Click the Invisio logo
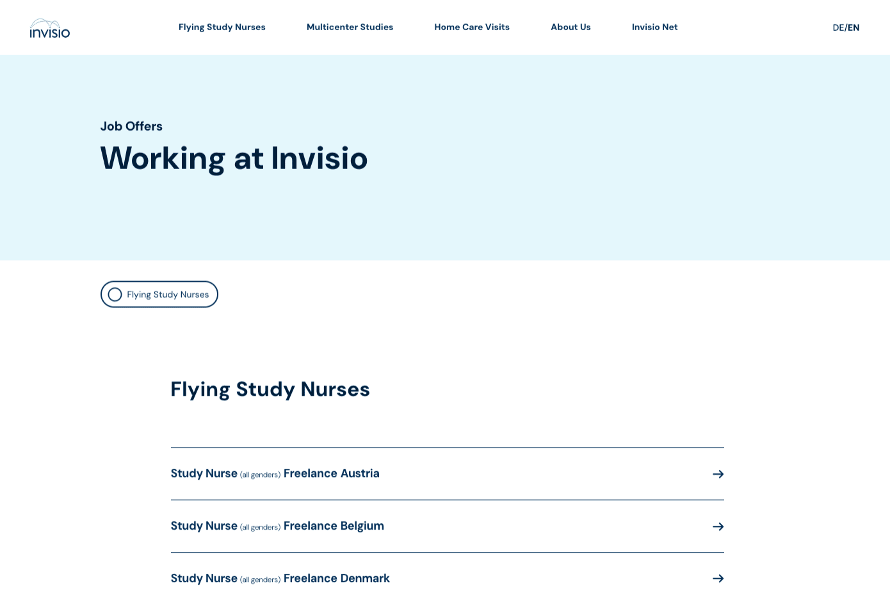890x593 pixels. 50,28
